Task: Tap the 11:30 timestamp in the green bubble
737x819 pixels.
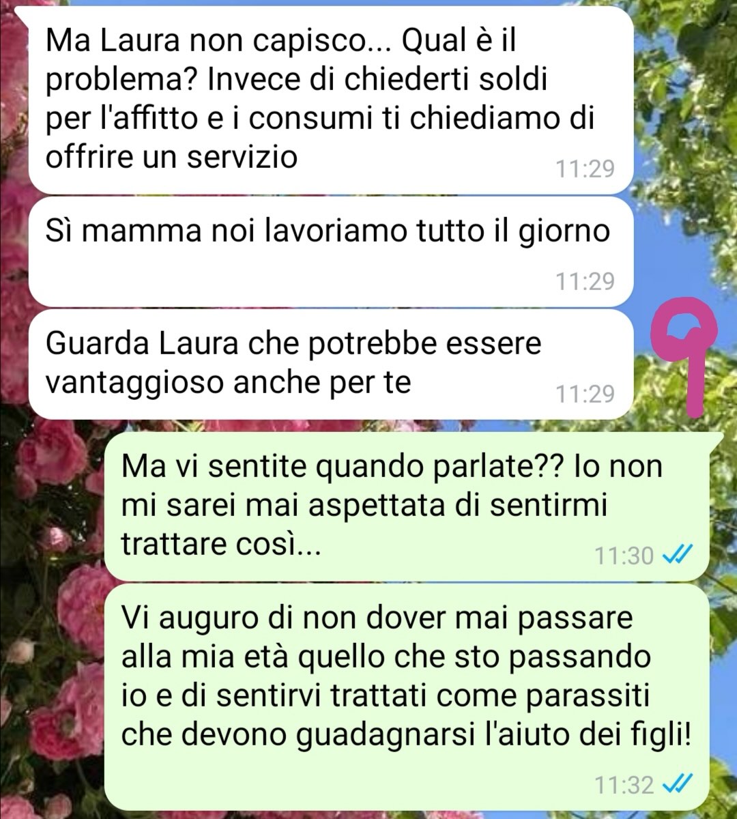Action: [x=624, y=556]
